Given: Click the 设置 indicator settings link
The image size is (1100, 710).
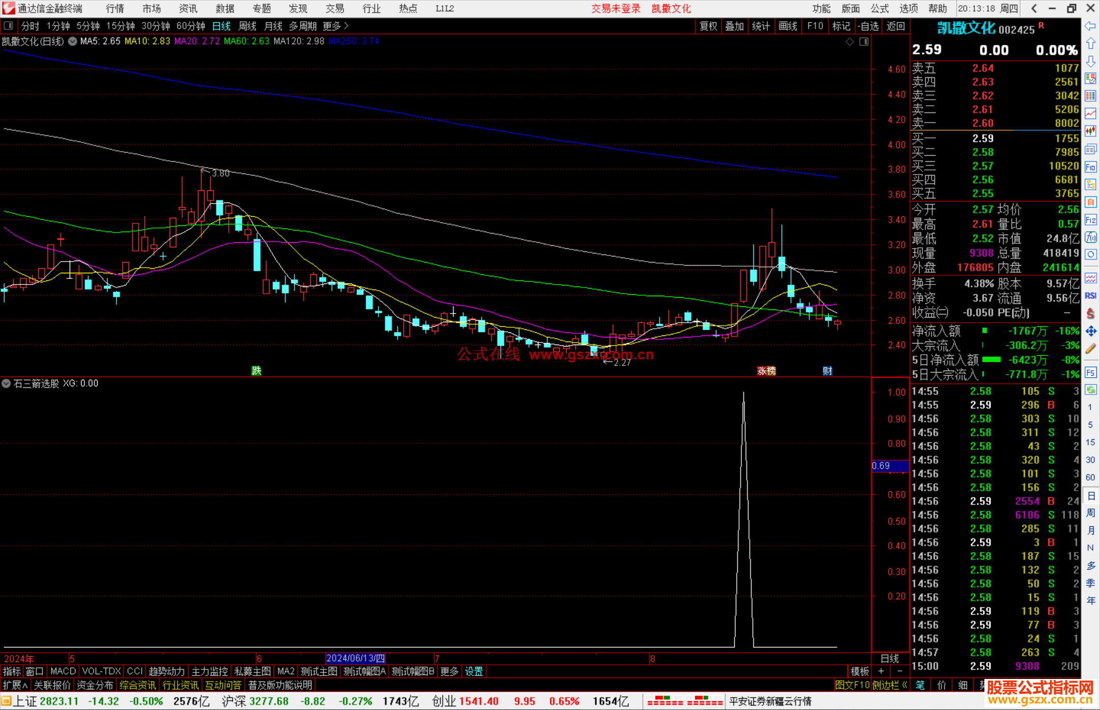Looking at the screenshot, I should point(474,671).
